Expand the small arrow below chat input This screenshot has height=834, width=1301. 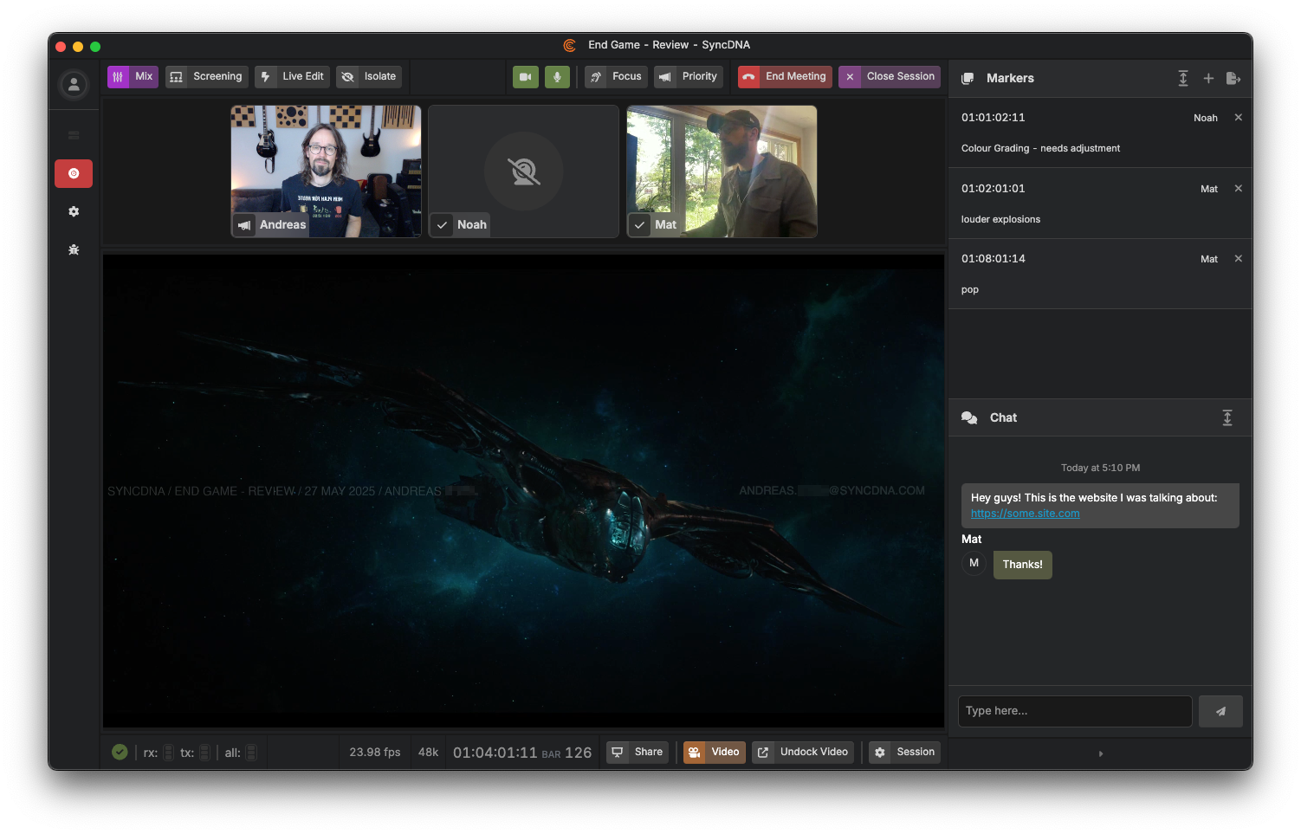[1101, 753]
